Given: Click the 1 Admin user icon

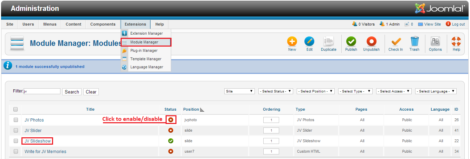Looking at the screenshot, I should [382, 24].
